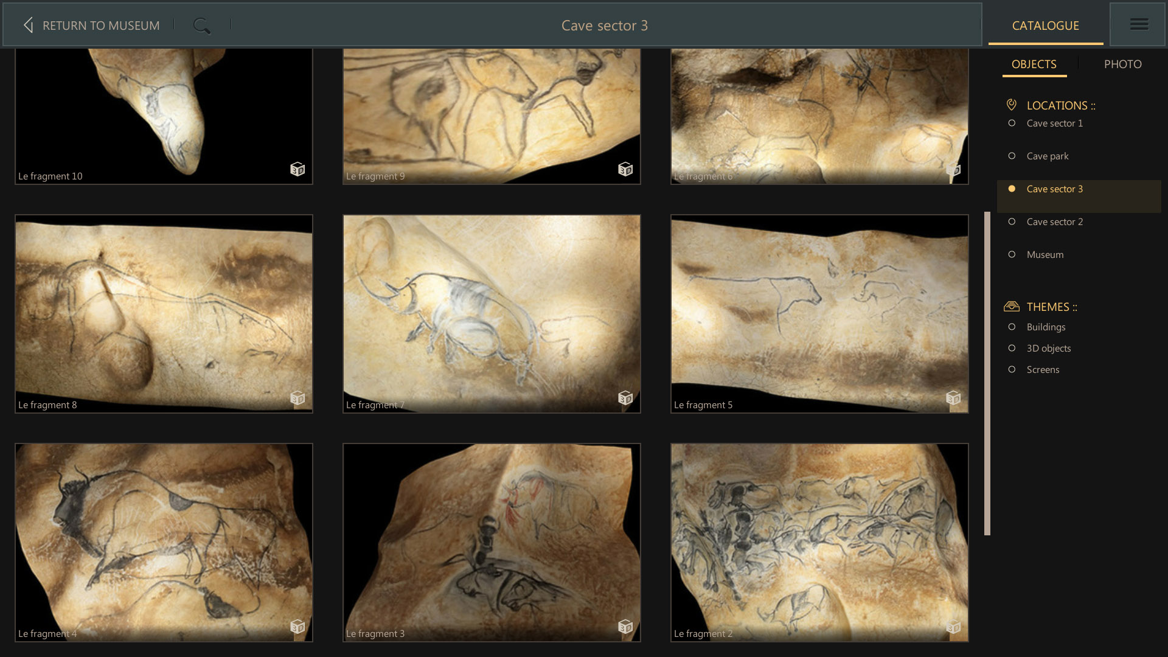The width and height of the screenshot is (1168, 657).
Task: Switch to the Catalogue tab
Action: [x=1045, y=26]
